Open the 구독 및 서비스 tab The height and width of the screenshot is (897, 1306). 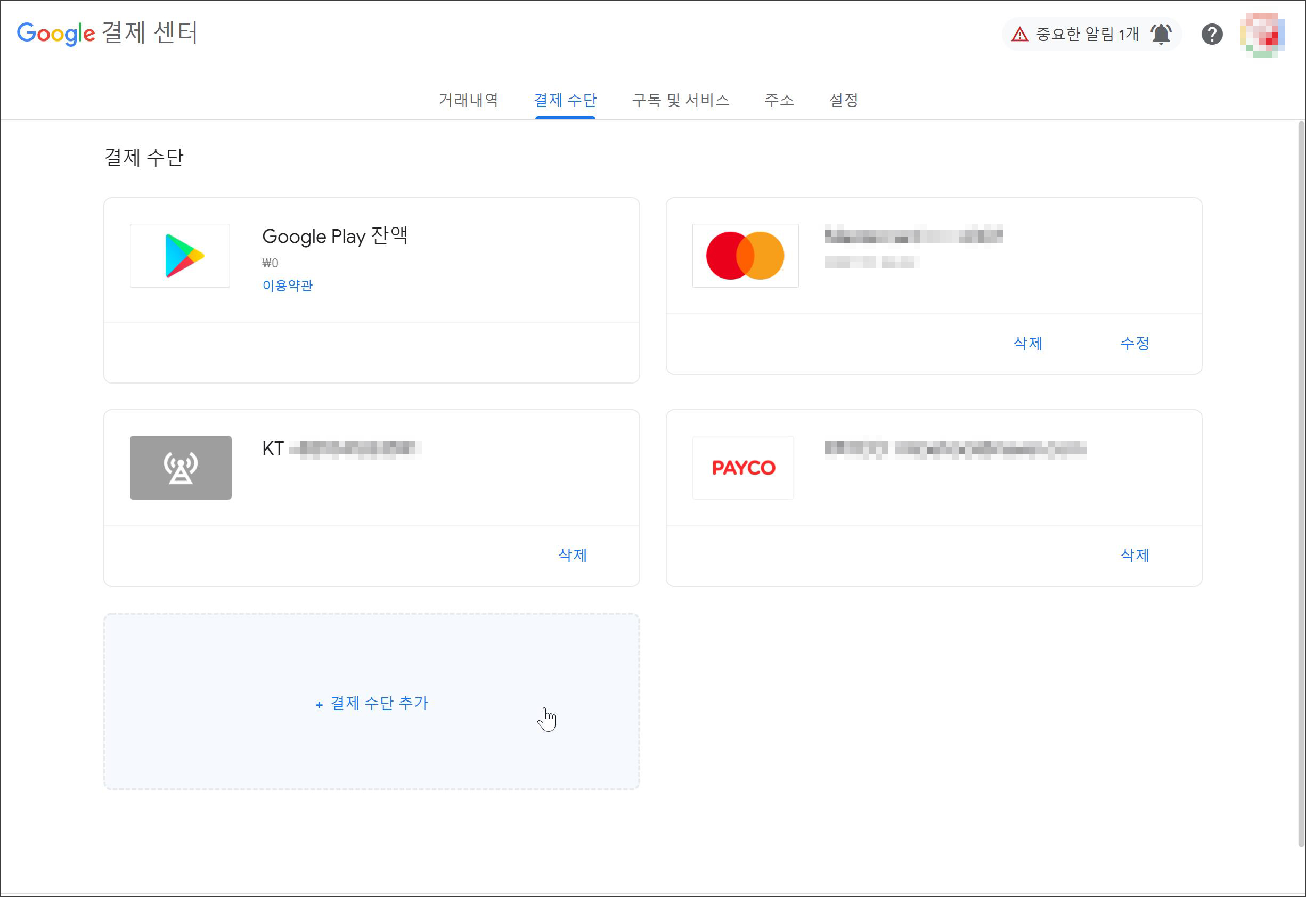coord(681,100)
